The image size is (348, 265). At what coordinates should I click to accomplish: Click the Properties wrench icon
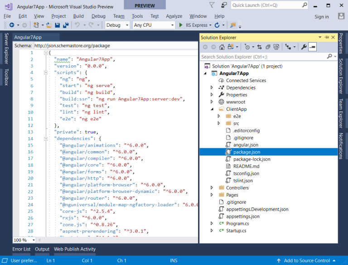tap(304, 47)
